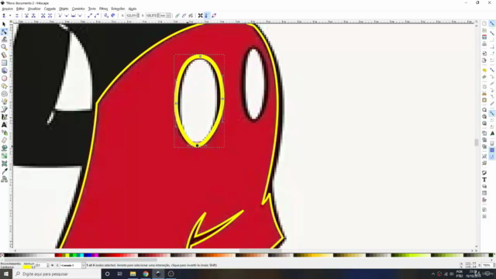496x279 pixels.
Task: Select the Color dropper tool
Action: 4,171
